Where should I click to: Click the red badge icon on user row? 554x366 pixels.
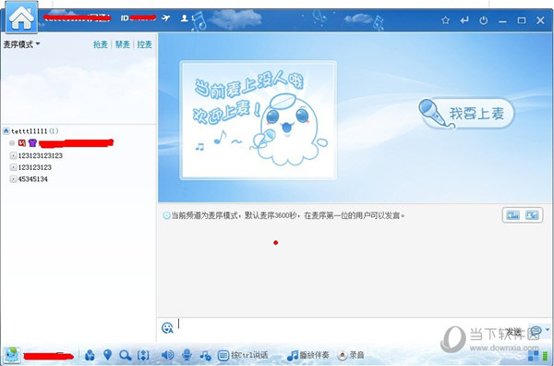(22, 143)
